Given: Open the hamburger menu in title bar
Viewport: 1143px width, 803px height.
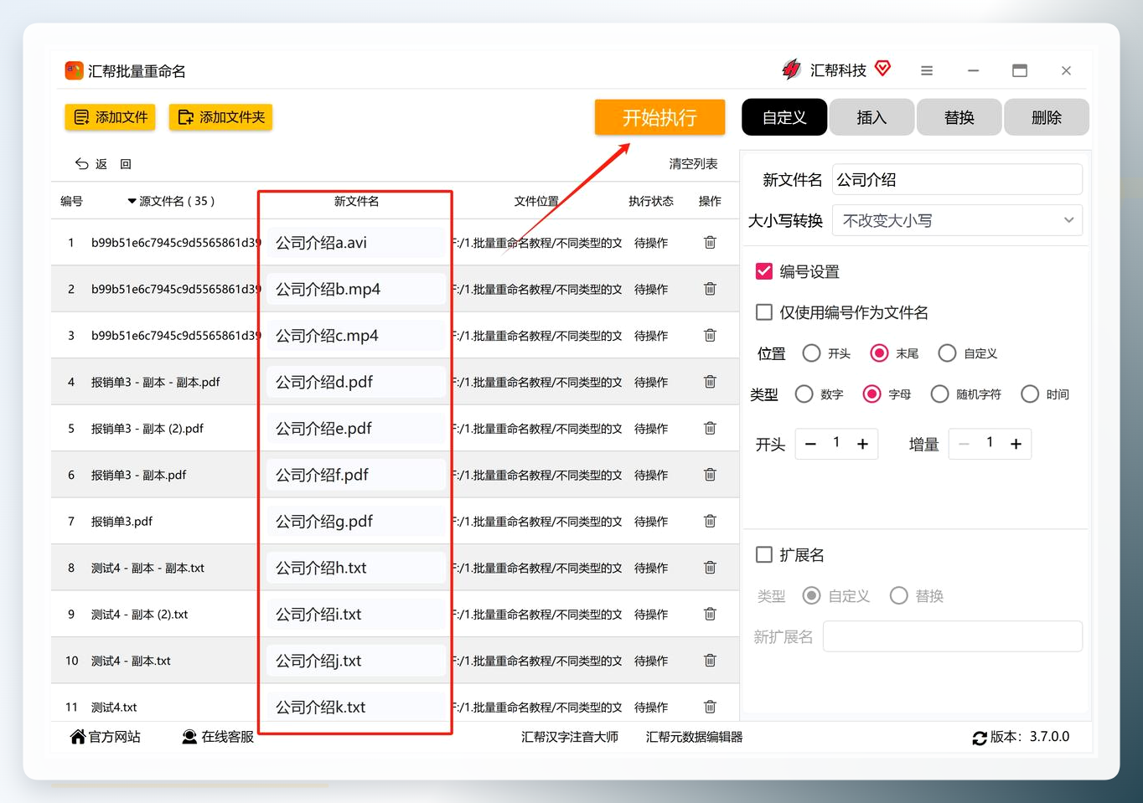Looking at the screenshot, I should coord(927,71).
